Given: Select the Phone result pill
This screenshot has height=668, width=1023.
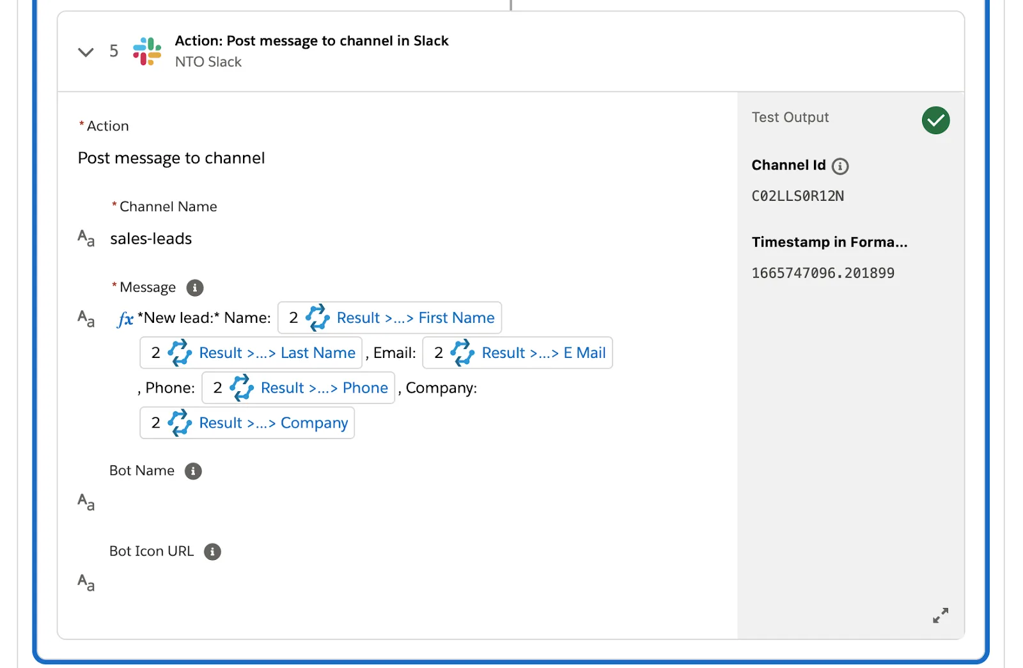Looking at the screenshot, I should coord(299,388).
